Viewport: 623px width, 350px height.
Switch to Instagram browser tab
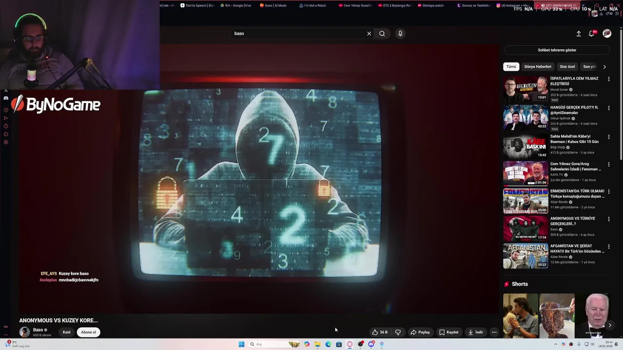(513, 5)
